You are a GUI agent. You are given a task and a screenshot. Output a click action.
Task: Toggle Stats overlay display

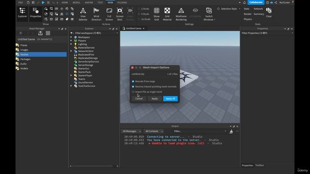[247, 9]
